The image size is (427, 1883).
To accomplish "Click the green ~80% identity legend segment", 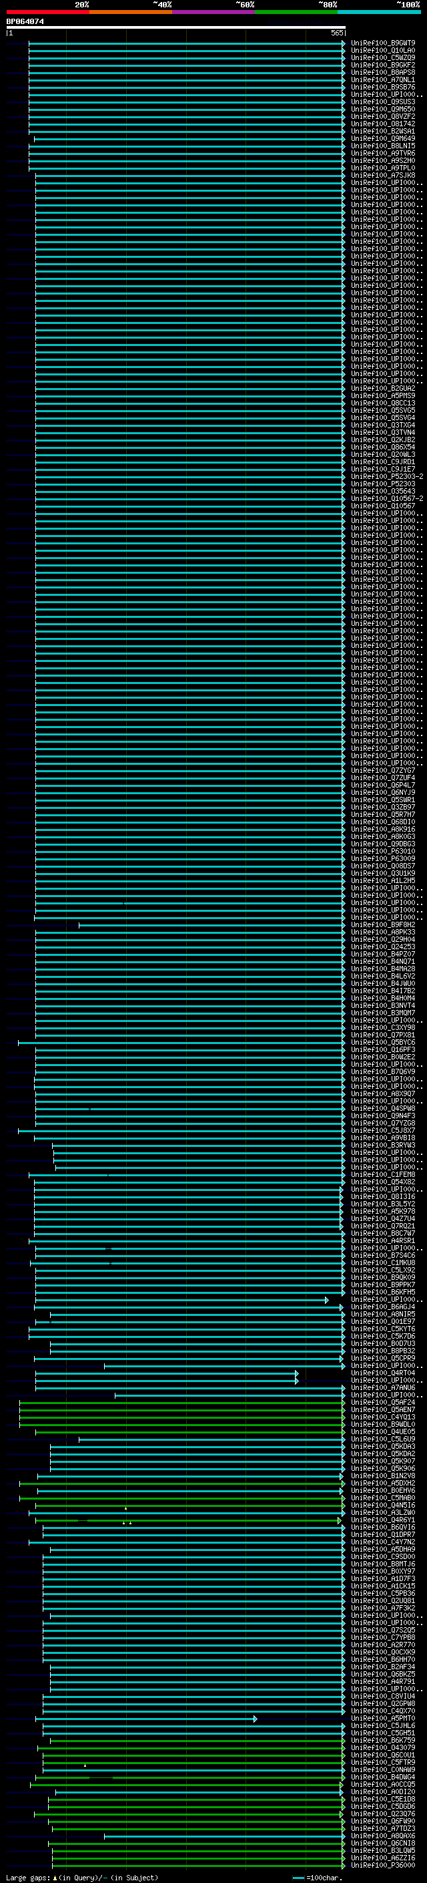I will tap(296, 12).
